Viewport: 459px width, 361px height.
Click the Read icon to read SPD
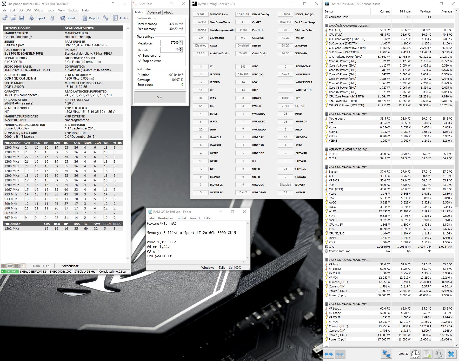[63, 18]
